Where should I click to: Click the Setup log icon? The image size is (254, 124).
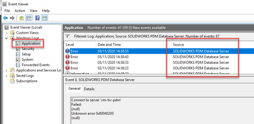(x=18, y=54)
